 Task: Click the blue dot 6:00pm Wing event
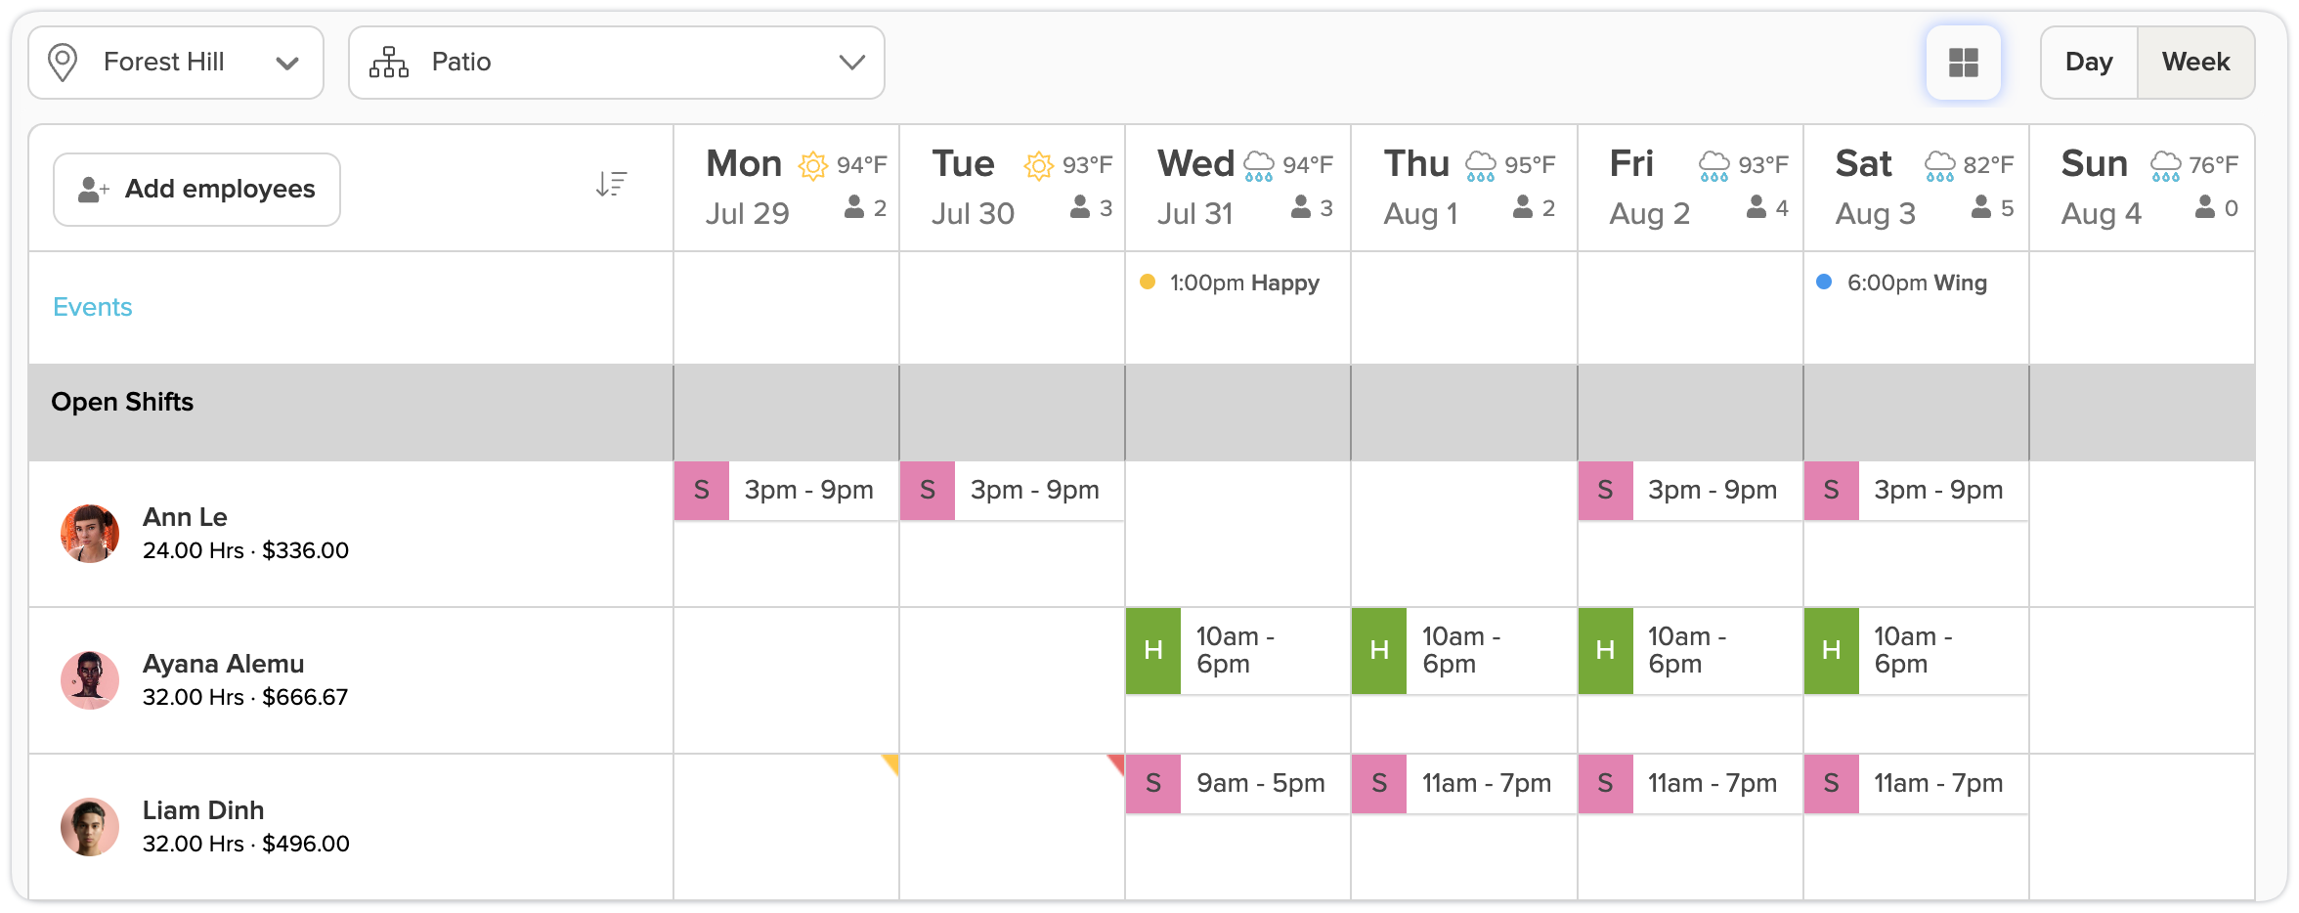(1904, 283)
